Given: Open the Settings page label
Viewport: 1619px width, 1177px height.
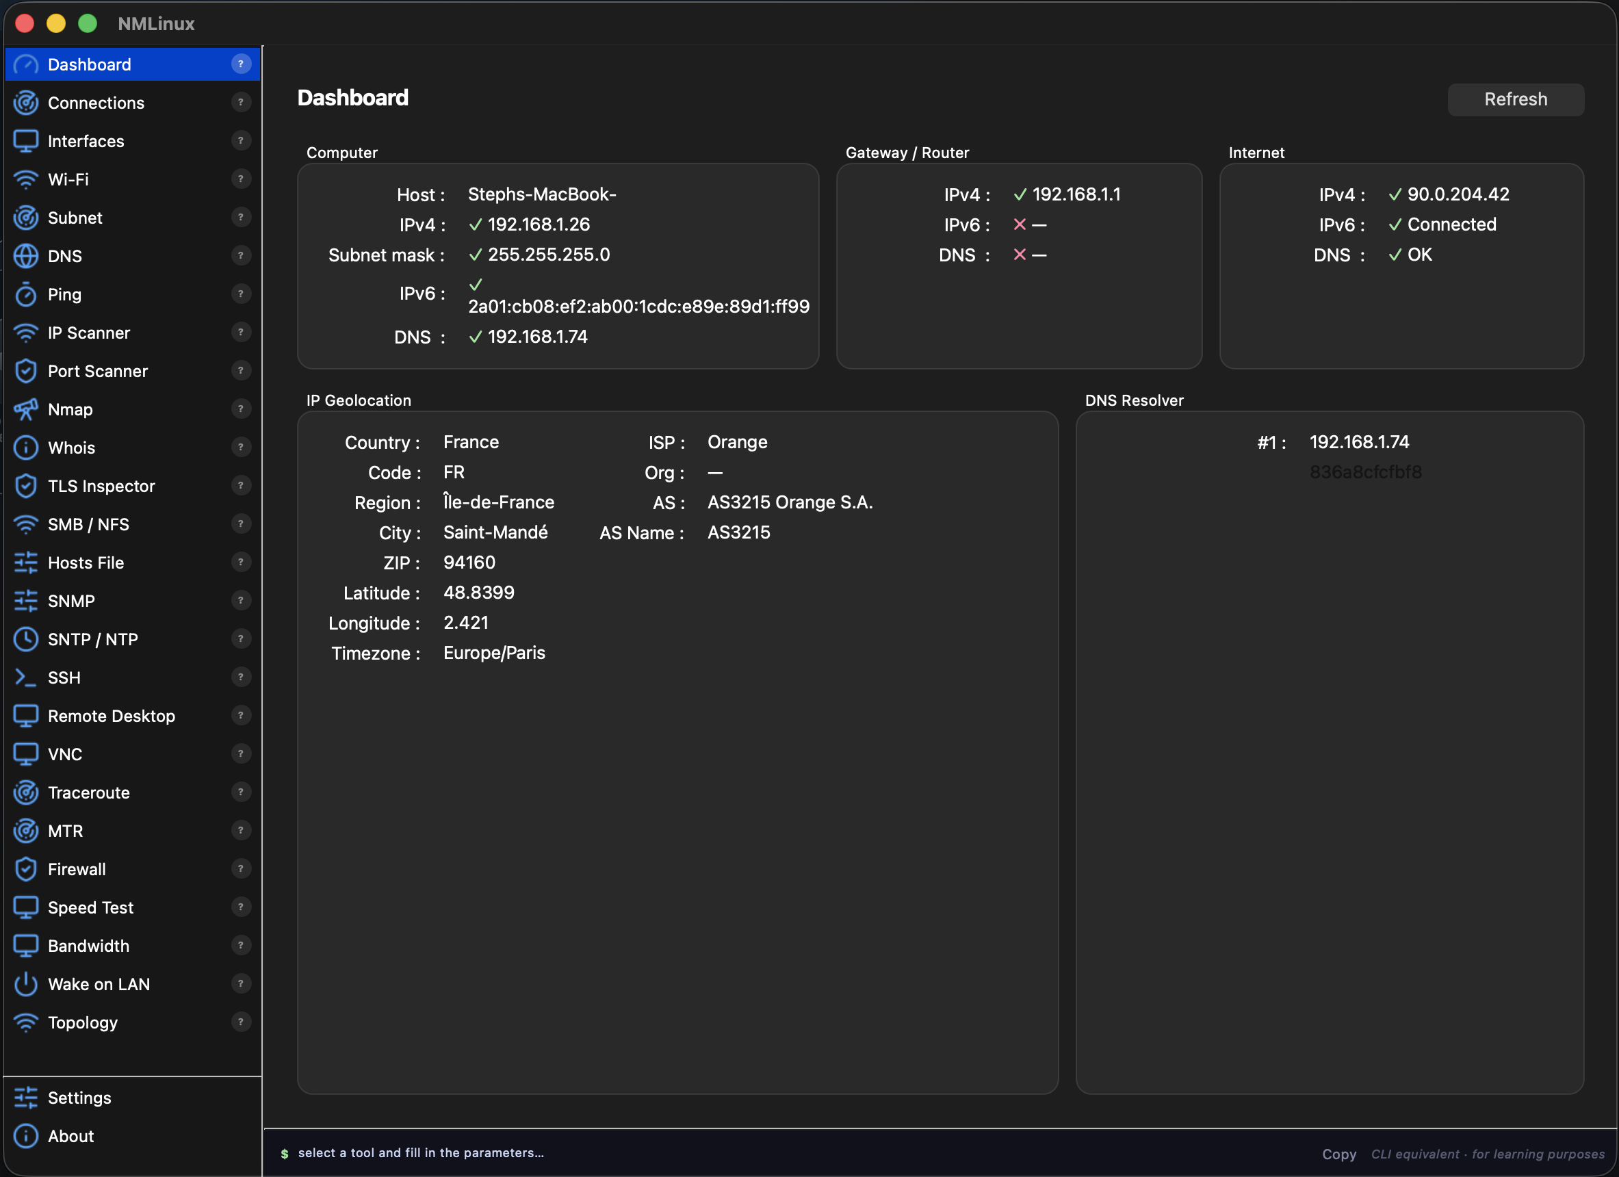Looking at the screenshot, I should coord(79,1098).
